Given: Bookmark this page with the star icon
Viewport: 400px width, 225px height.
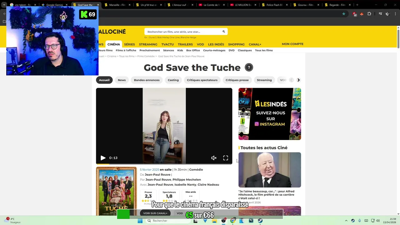Looking at the screenshot, I should [x=344, y=14].
